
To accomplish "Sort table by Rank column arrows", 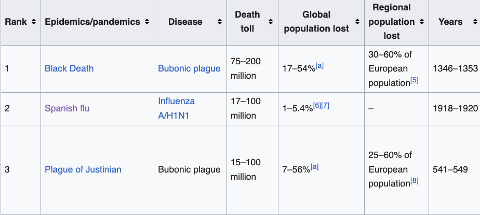I will click(34, 22).
